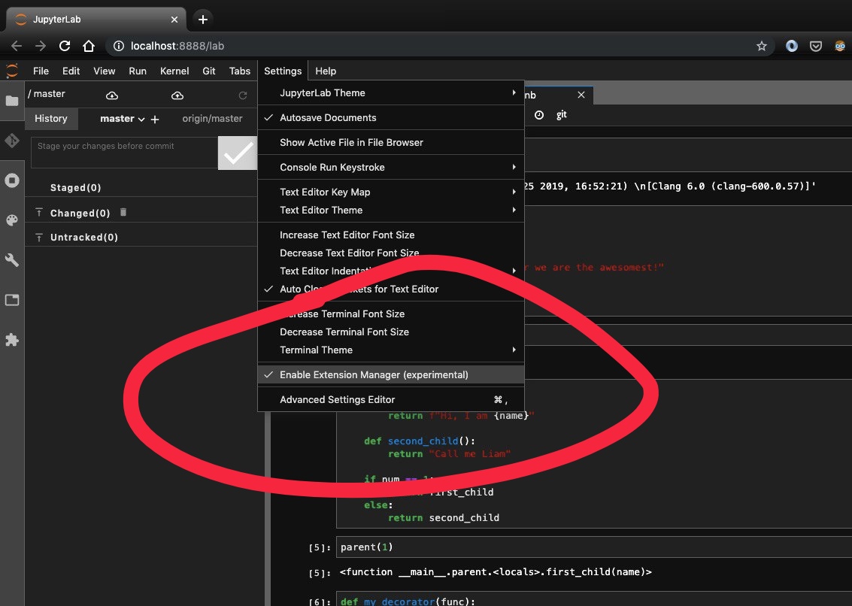The image size is (852, 606).
Task: Refresh the Git panel
Action: click(x=242, y=95)
